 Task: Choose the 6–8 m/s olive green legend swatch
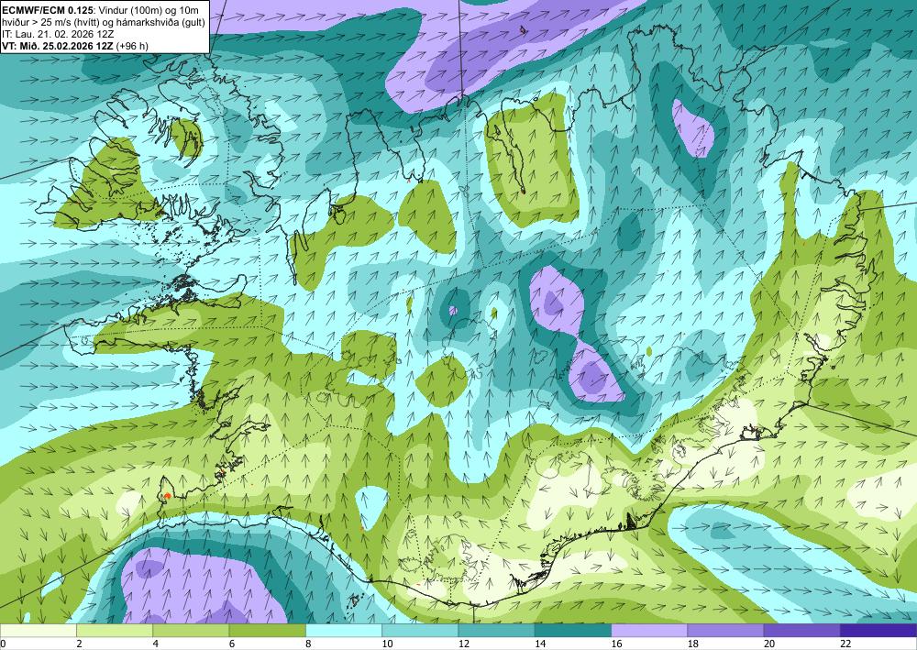(267, 630)
